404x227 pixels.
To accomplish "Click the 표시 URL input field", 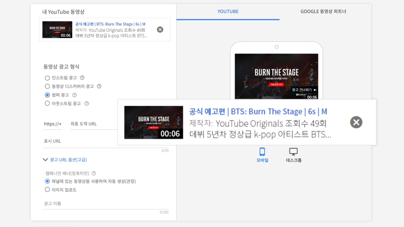I will coord(106,141).
